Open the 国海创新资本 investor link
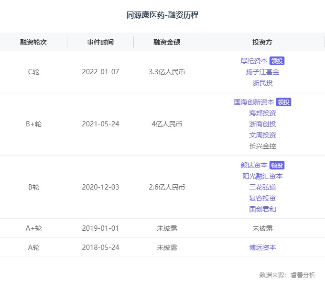Screen dimensions: 325x292 point(254,102)
